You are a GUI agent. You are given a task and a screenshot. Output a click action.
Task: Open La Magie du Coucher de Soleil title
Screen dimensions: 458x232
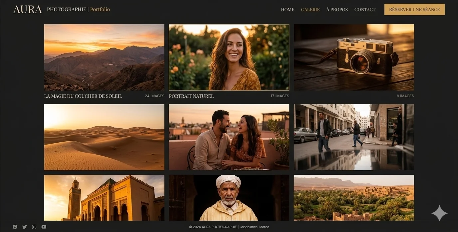point(83,96)
